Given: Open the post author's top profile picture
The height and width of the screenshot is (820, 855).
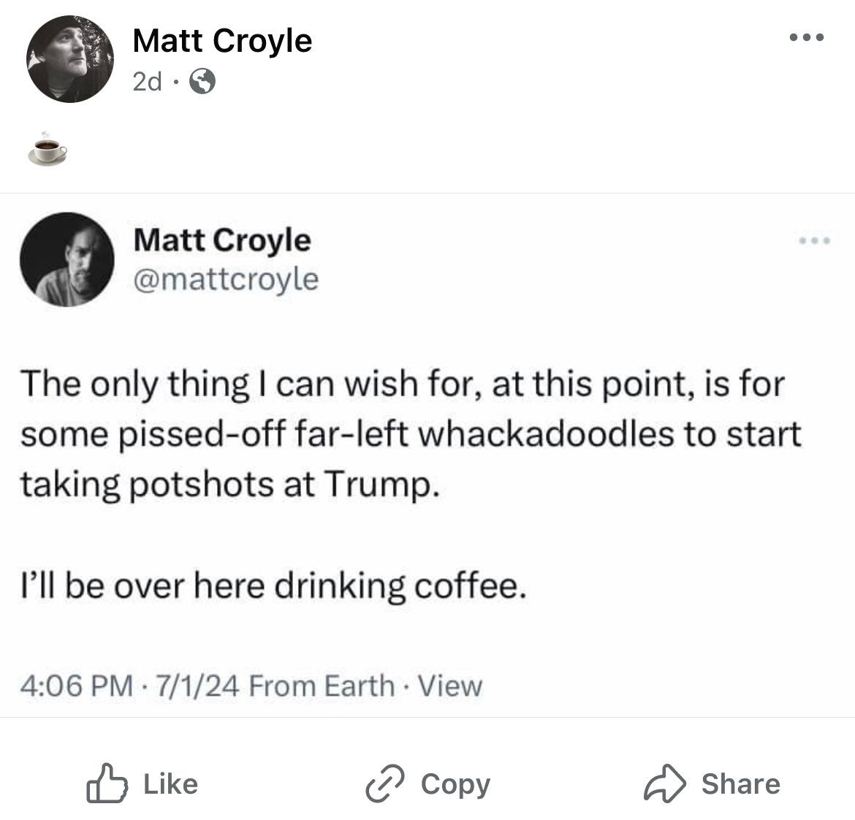Looking at the screenshot, I should (x=69, y=59).
